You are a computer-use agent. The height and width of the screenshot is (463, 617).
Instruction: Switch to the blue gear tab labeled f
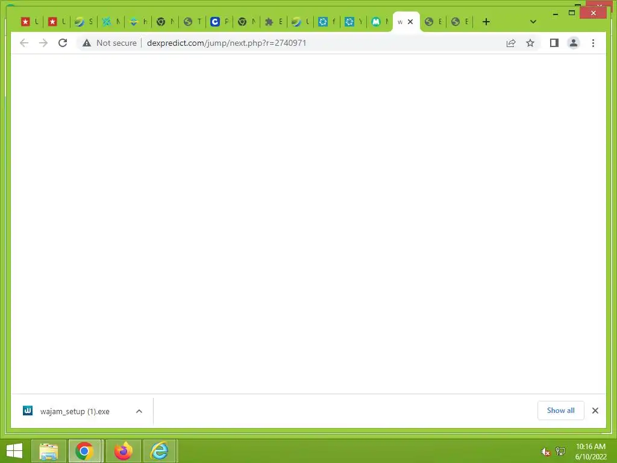coord(327,22)
